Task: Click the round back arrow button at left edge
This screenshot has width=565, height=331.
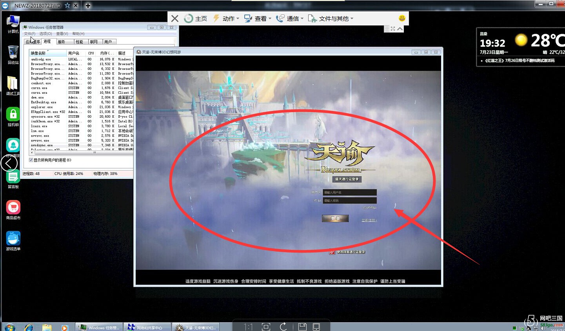Action: pos(9,163)
